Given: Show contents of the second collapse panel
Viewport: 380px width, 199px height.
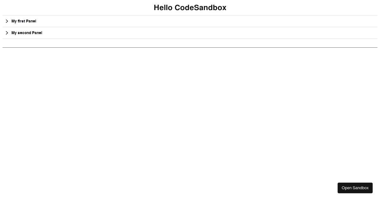Looking at the screenshot, I should tap(190, 33).
